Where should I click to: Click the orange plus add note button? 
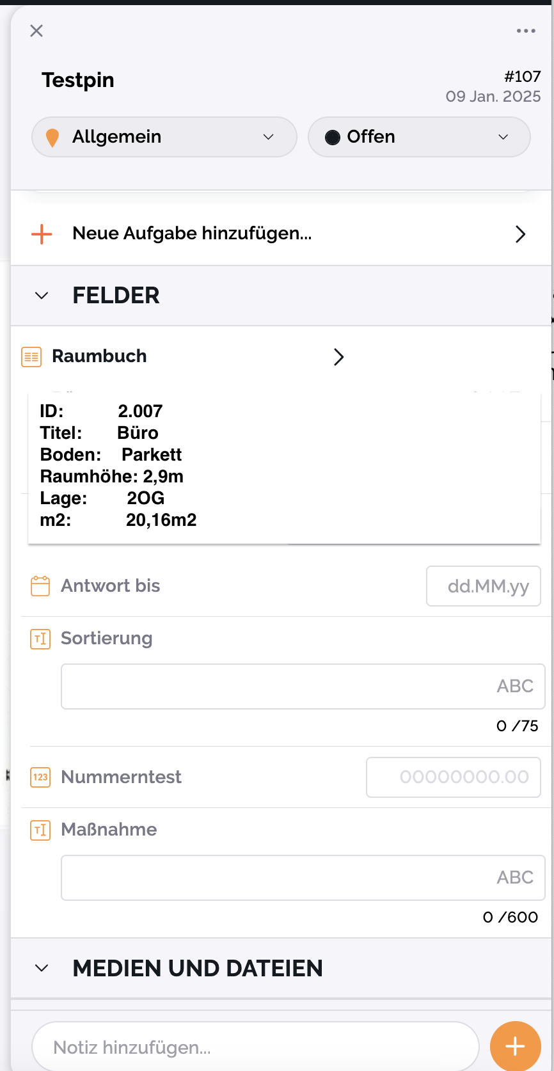515,1046
